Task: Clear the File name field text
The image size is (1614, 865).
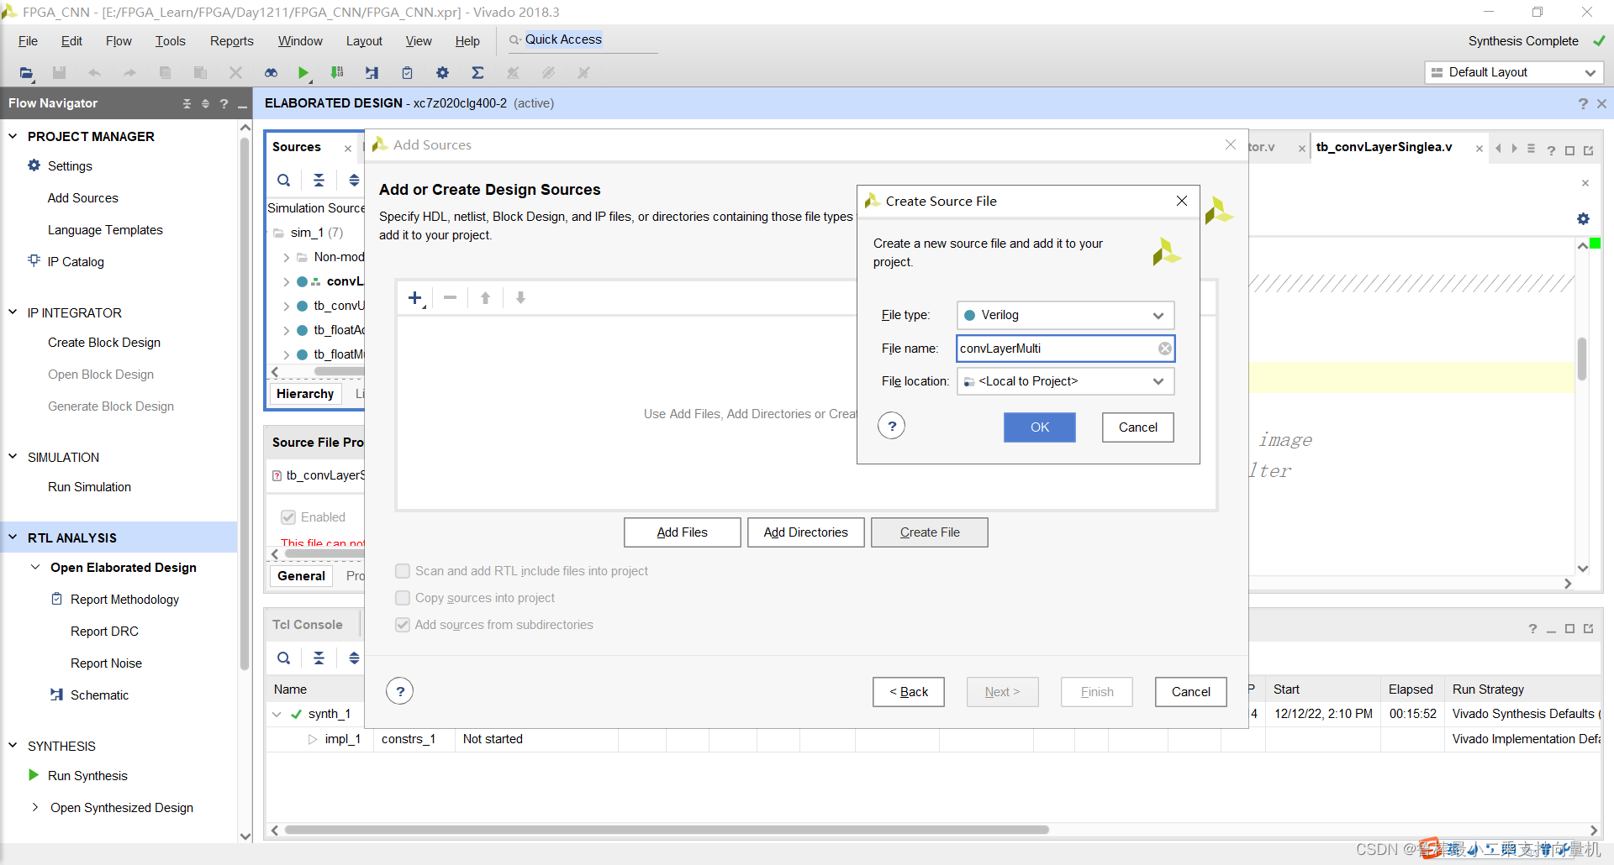Action: (1165, 349)
